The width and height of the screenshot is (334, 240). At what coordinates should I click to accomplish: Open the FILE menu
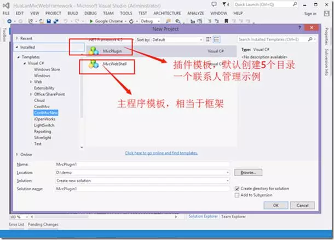(6, 13)
